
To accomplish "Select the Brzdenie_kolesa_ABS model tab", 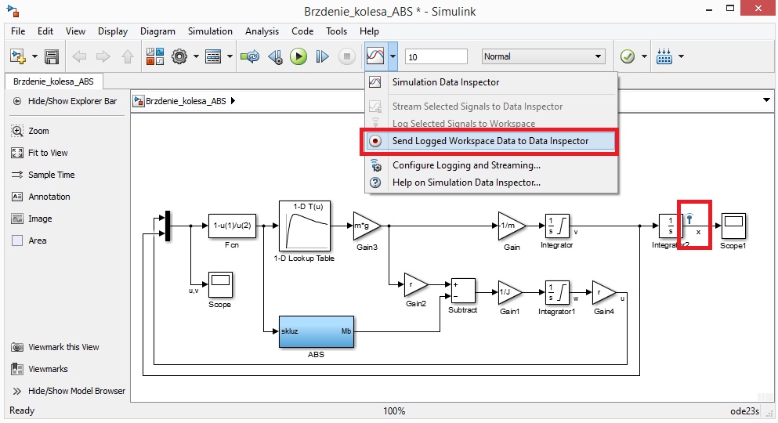I will coord(53,81).
